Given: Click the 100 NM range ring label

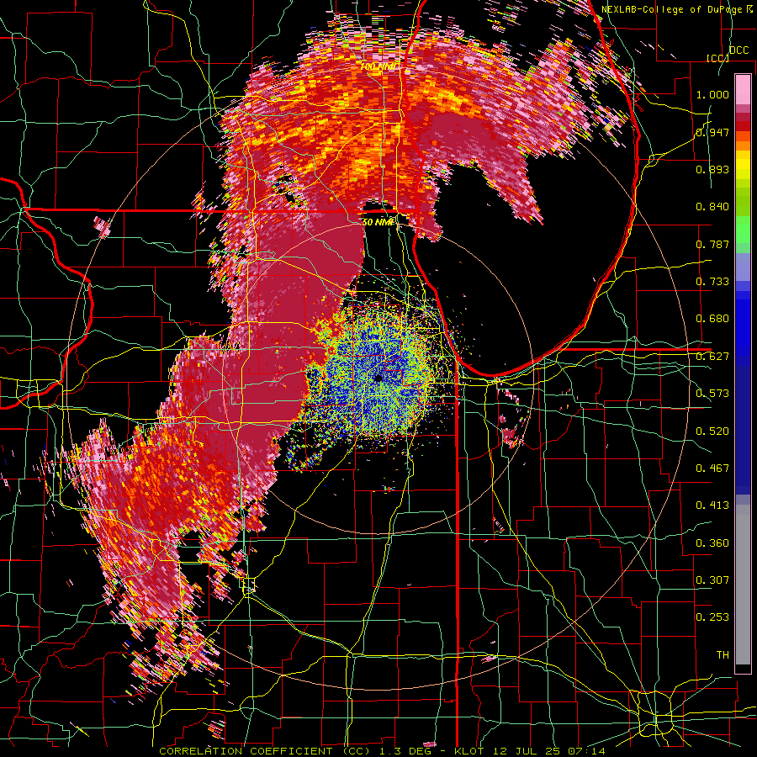Looking at the screenshot, I should pyautogui.click(x=379, y=66).
